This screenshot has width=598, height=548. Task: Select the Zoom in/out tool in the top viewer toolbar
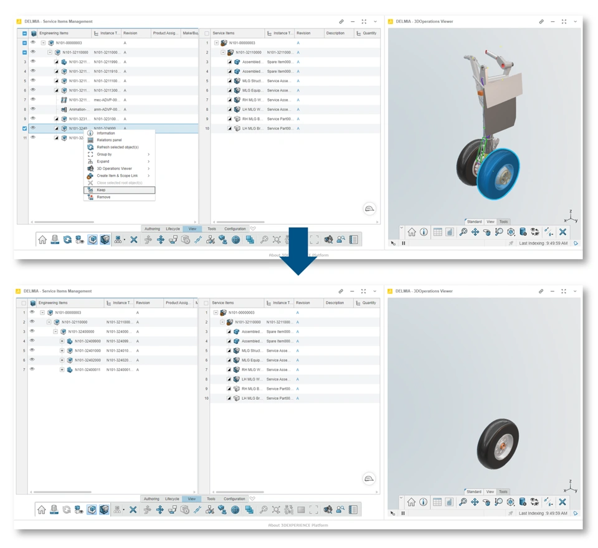tap(499, 232)
